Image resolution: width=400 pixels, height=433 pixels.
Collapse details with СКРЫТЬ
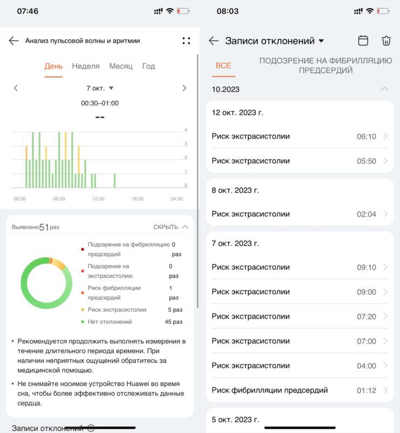pos(171,227)
